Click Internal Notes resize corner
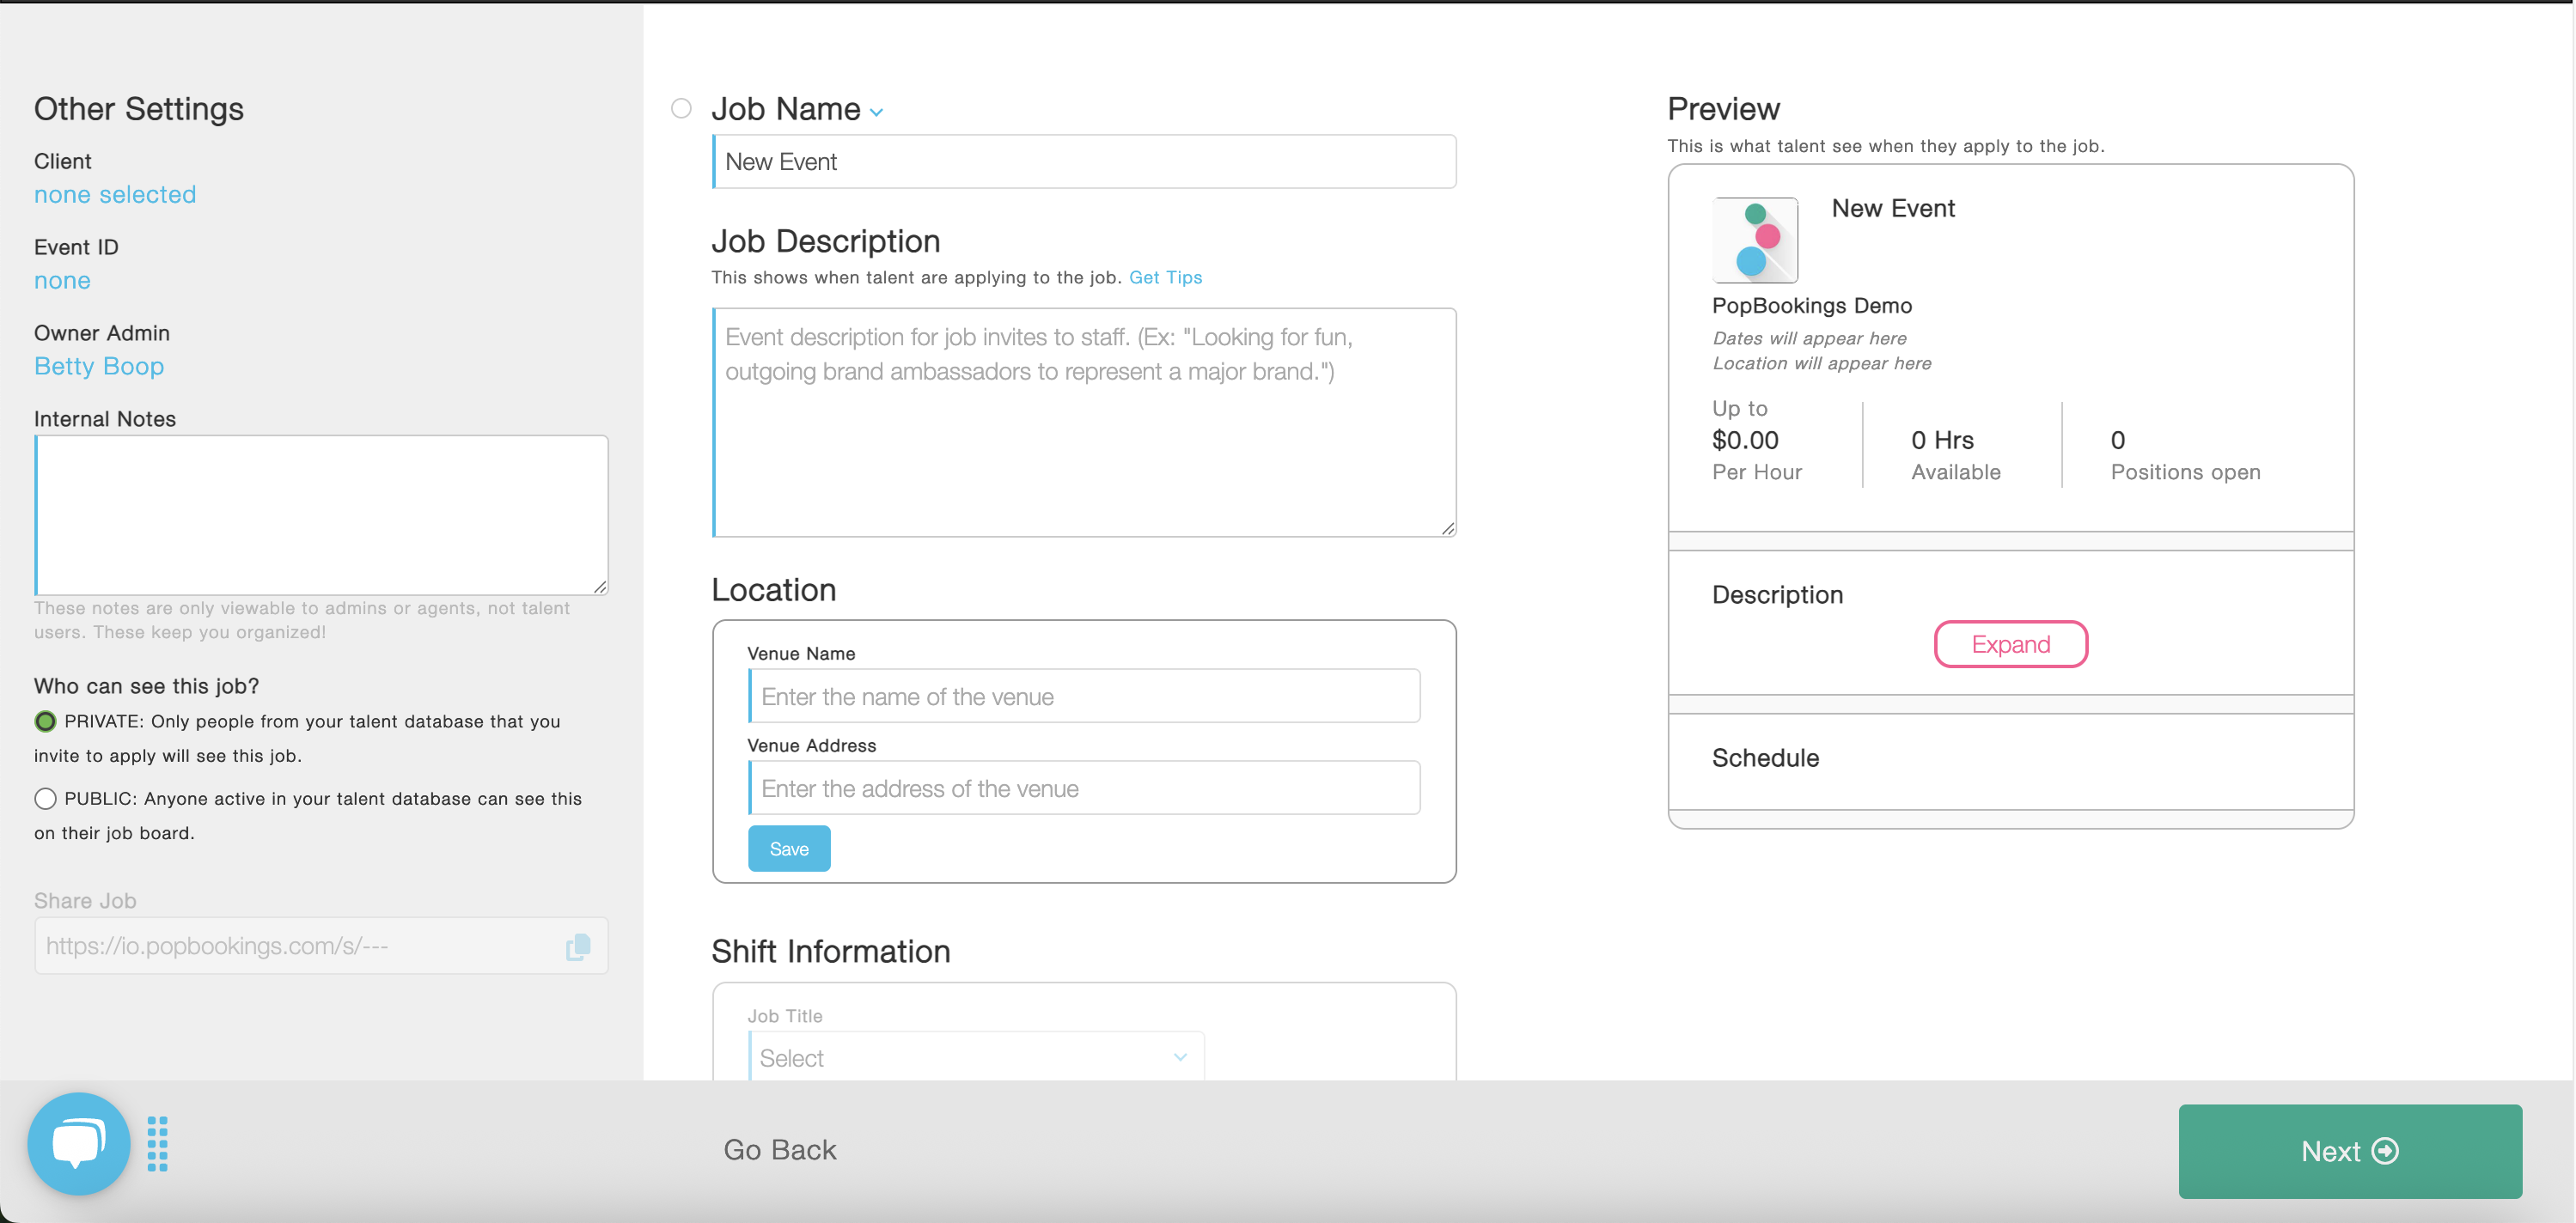Image resolution: width=2576 pixels, height=1223 pixels. (x=600, y=587)
